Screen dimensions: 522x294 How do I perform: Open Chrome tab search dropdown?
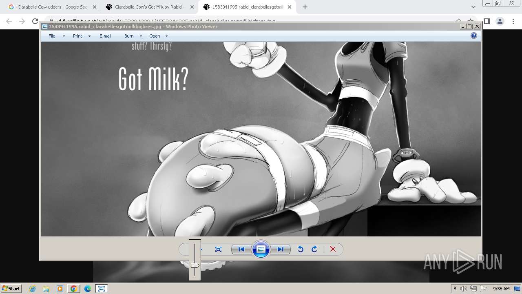click(x=473, y=7)
